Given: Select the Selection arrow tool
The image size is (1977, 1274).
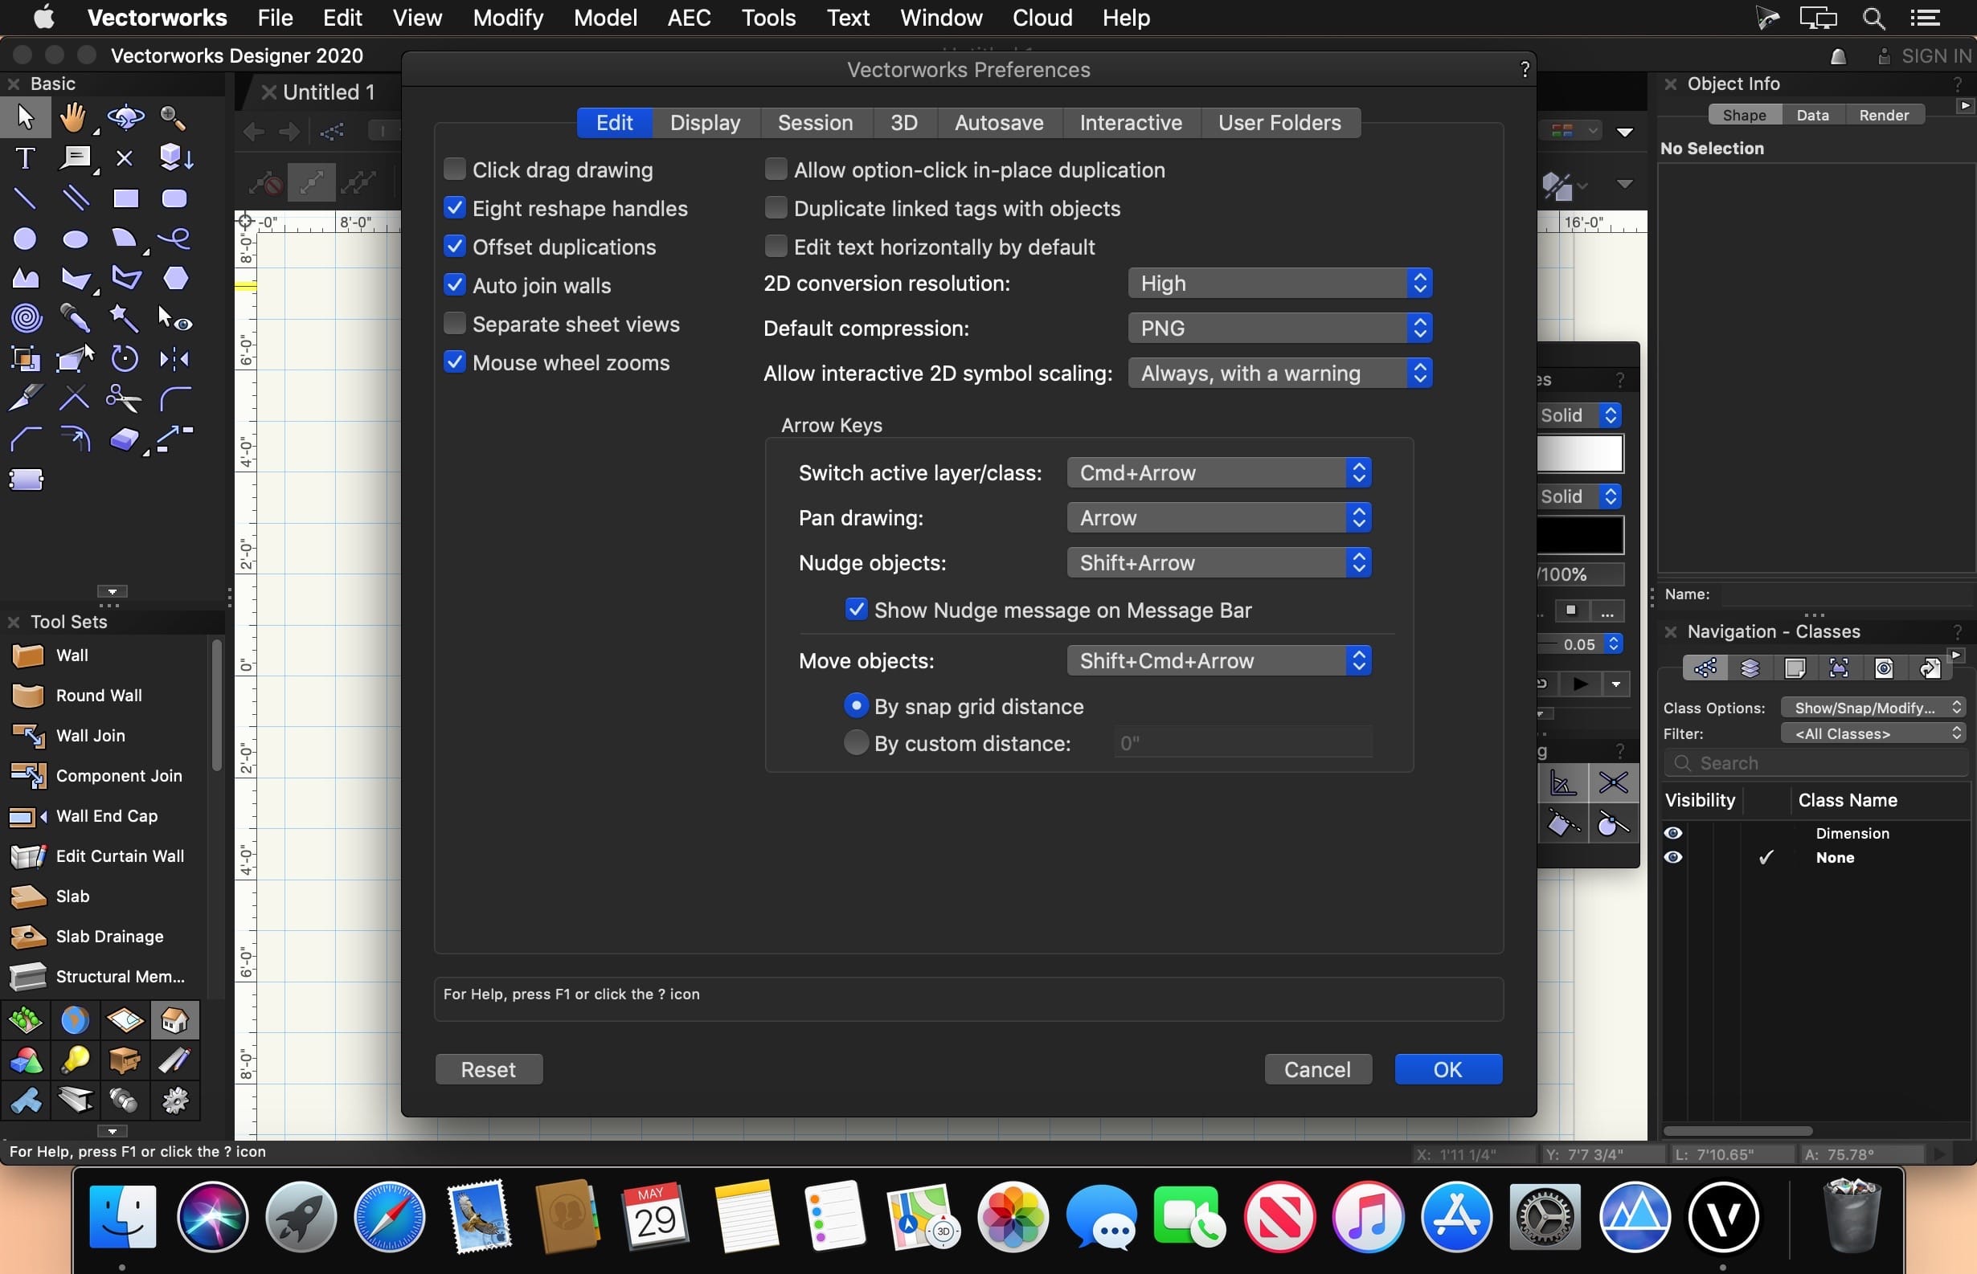Looking at the screenshot, I should coord(26,117).
